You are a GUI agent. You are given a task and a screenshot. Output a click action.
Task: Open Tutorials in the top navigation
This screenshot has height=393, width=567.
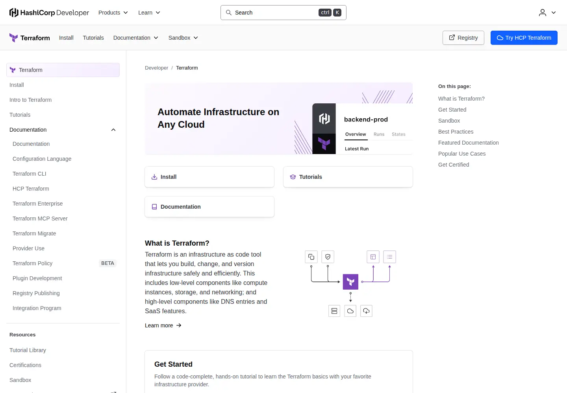point(93,38)
